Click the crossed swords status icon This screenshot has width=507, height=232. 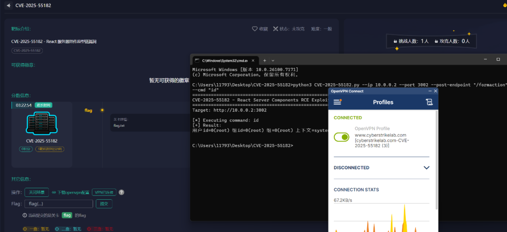276,29
